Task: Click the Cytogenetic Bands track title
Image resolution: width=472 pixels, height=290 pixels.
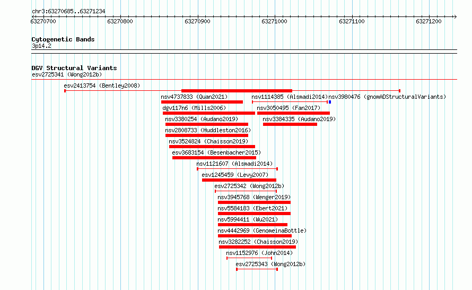Action: point(63,39)
